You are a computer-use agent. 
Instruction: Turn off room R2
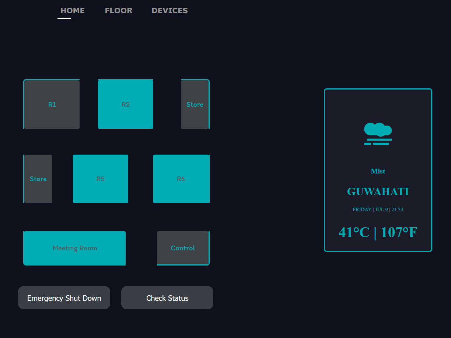click(126, 104)
